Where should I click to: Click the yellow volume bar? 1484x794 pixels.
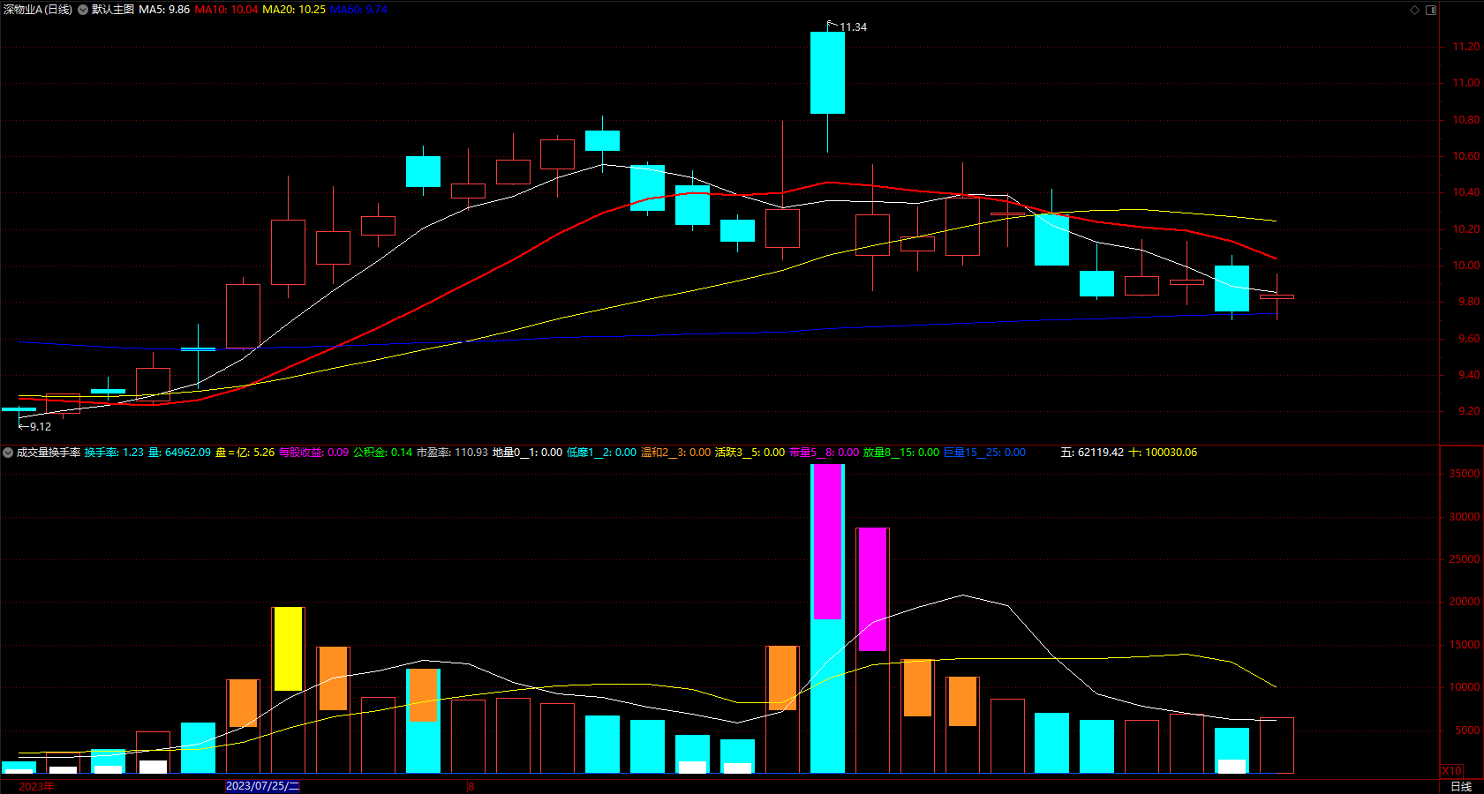tap(288, 648)
